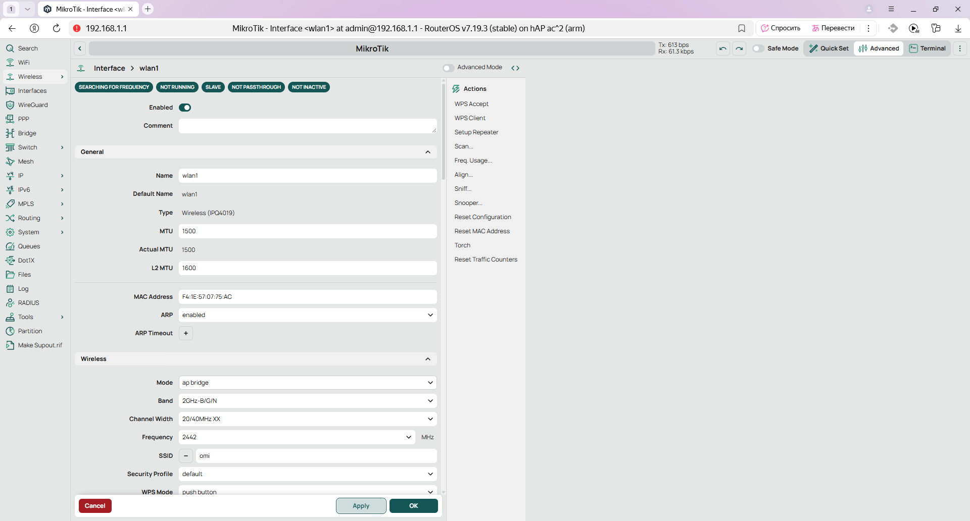
Task: Switch to Advanced view
Action: coord(879,48)
